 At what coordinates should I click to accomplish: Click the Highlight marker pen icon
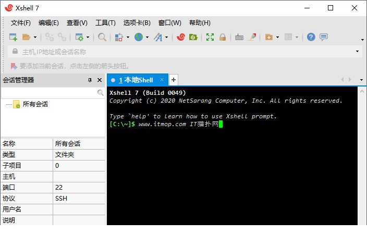point(252,37)
